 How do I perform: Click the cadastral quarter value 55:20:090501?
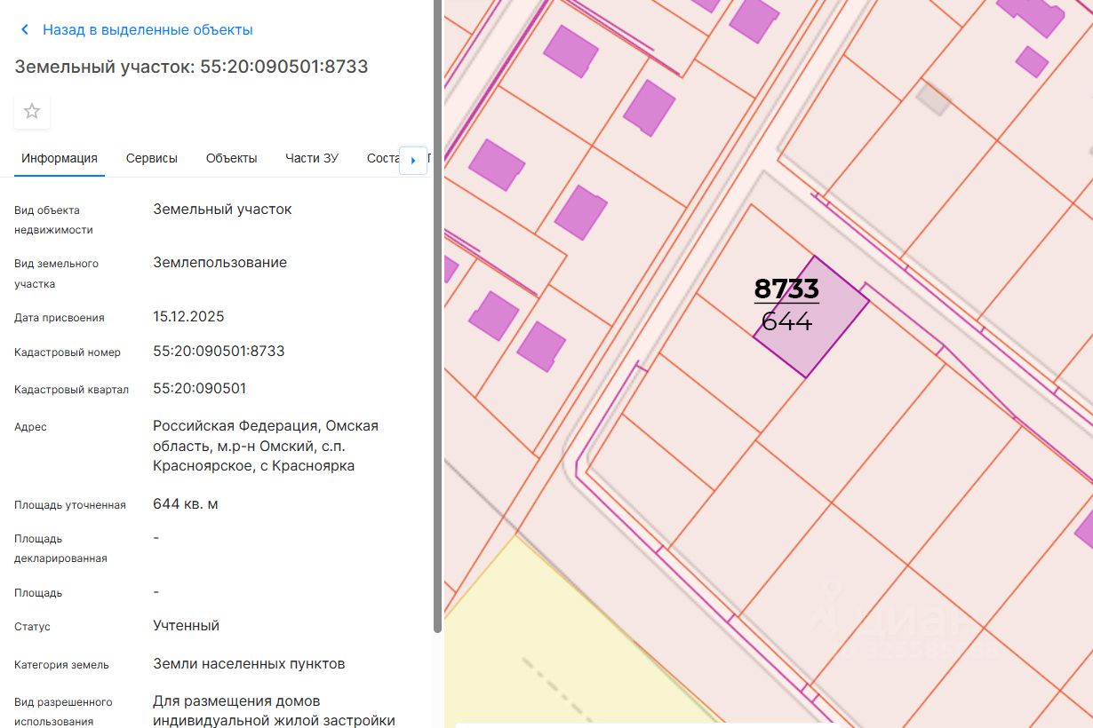pos(200,389)
